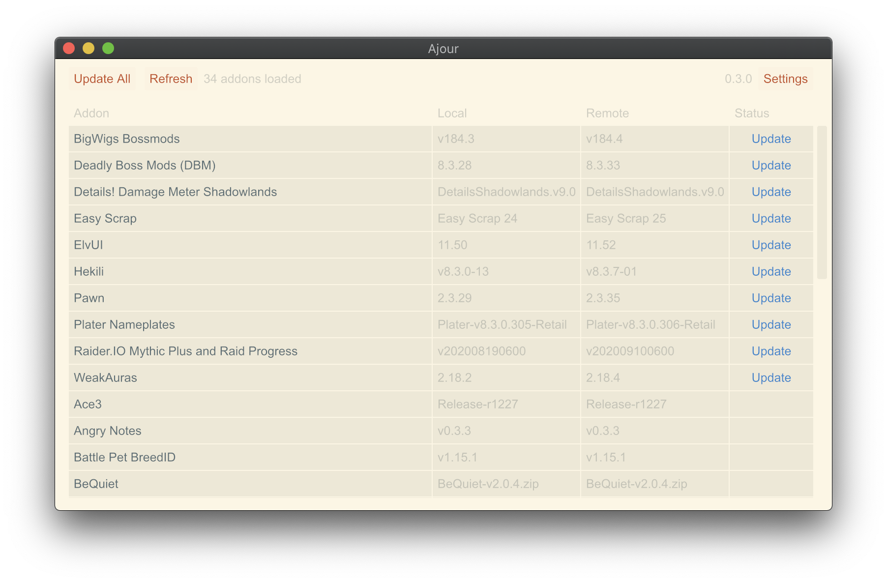Select the BigWigs Bossmods name
Image resolution: width=887 pixels, height=583 pixels.
tap(127, 139)
